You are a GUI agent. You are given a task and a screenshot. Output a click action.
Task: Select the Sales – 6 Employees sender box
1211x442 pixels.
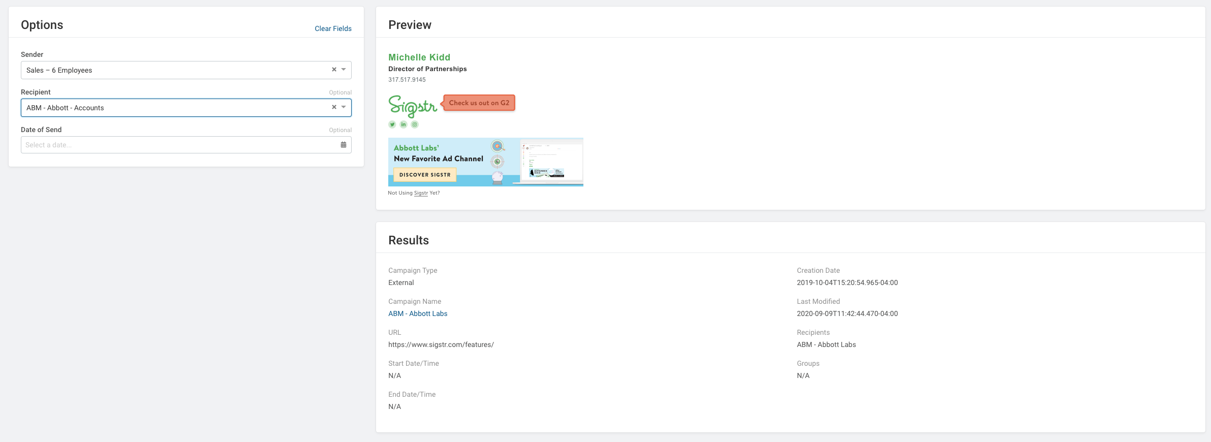click(186, 70)
